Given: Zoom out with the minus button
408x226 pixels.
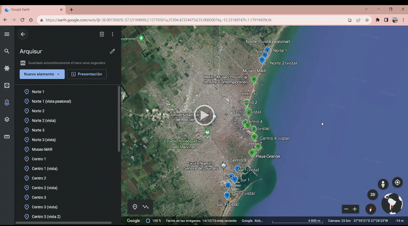Looking at the screenshot, I should click(346, 209).
